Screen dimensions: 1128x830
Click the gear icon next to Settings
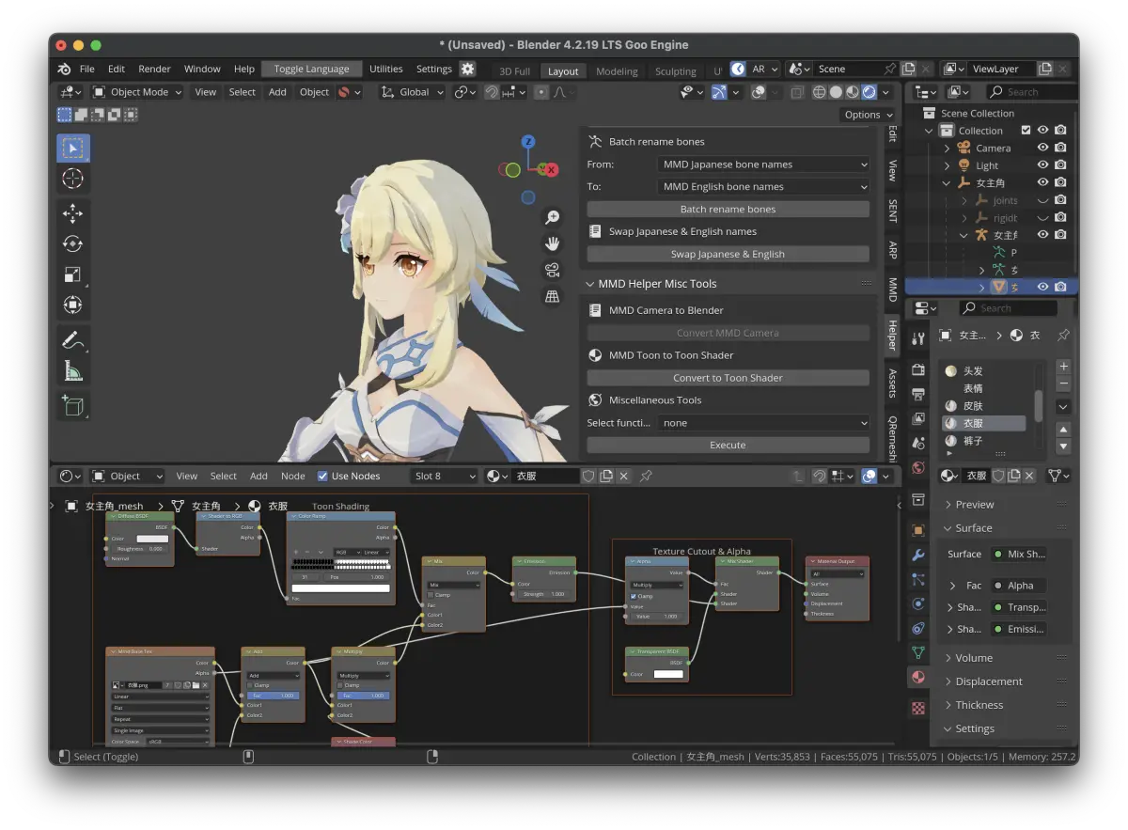[x=467, y=69]
